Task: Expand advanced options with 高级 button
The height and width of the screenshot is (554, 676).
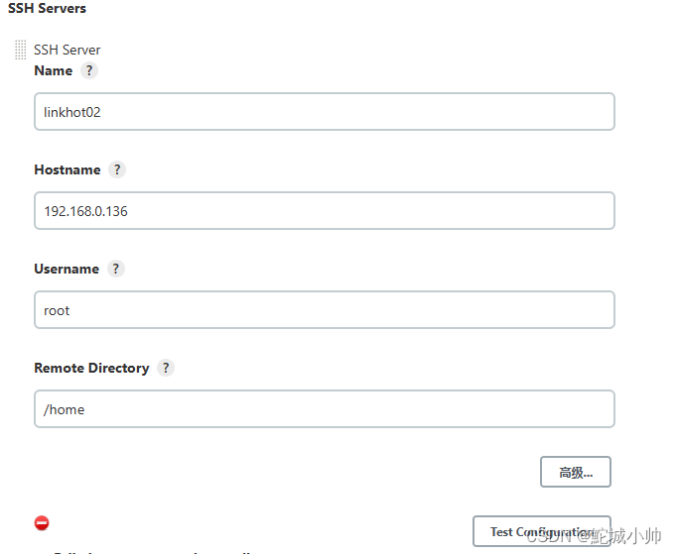Action: click(576, 472)
